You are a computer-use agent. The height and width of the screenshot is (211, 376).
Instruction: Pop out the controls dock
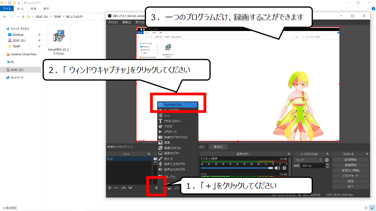(x=367, y=154)
